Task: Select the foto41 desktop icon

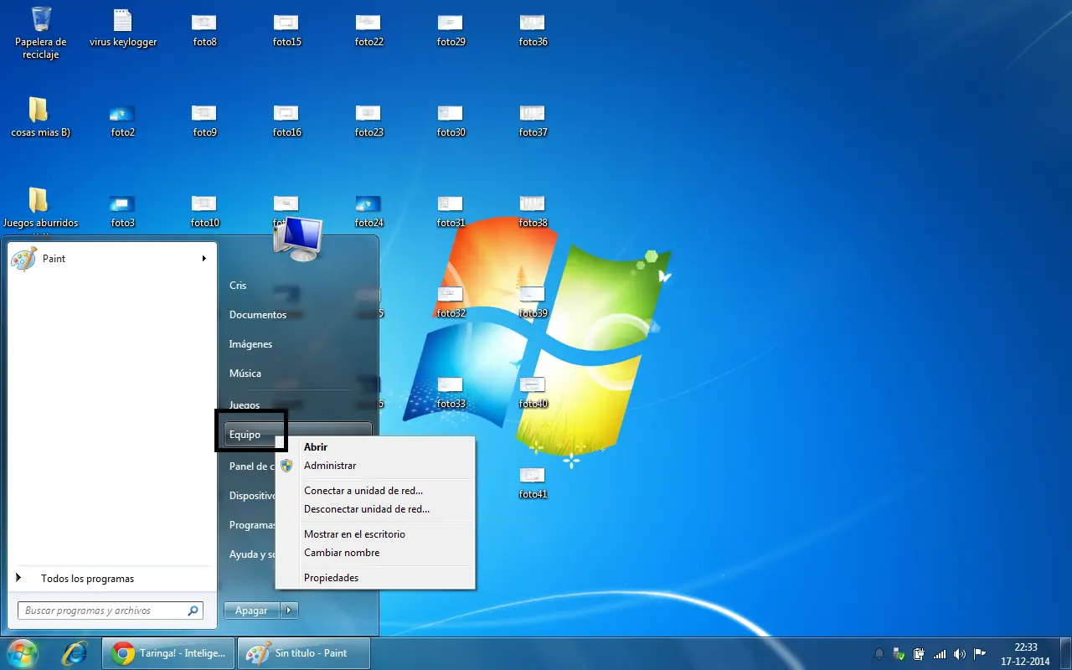Action: 533,482
